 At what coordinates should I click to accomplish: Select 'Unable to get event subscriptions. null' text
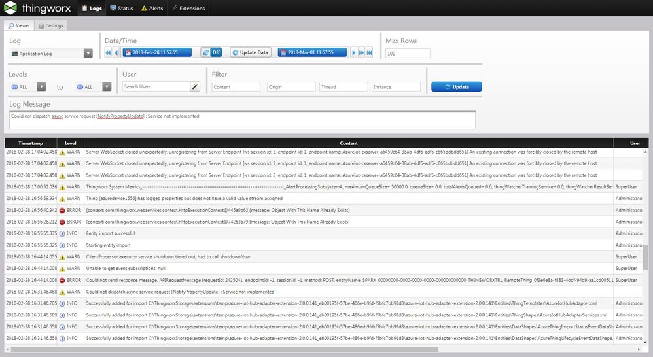coord(126,268)
